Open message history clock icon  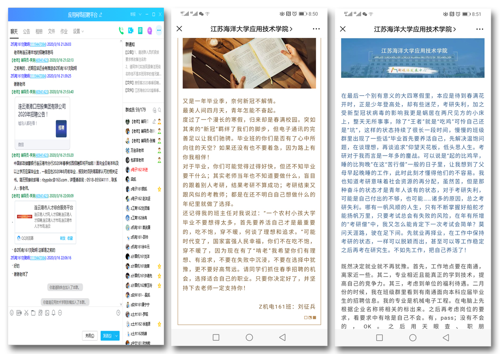pos(118,313)
